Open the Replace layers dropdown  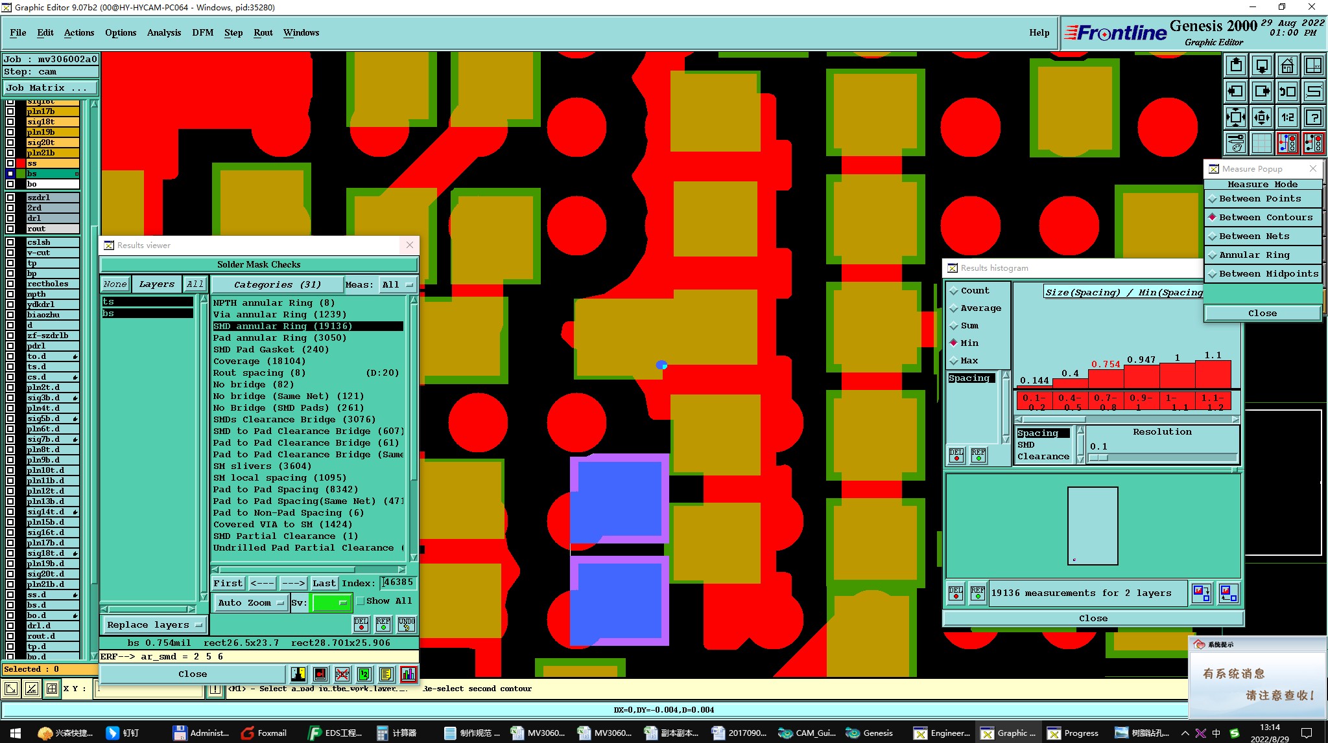click(154, 625)
